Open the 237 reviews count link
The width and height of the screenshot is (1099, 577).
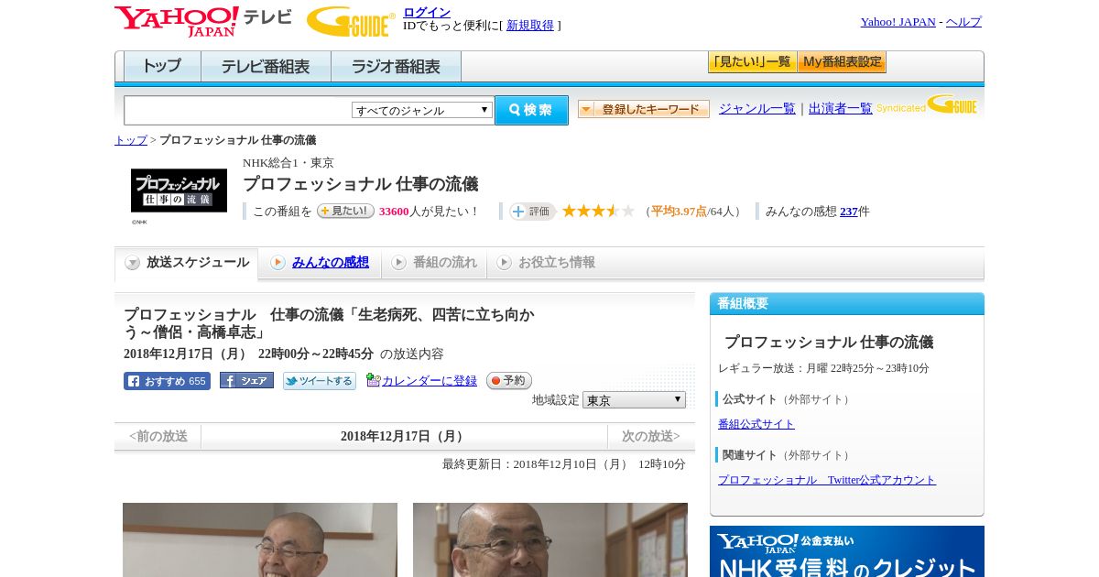pyautogui.click(x=849, y=212)
